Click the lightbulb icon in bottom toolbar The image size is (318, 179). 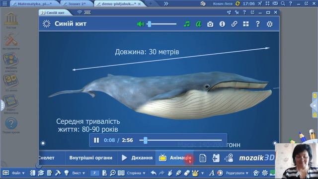point(66,173)
